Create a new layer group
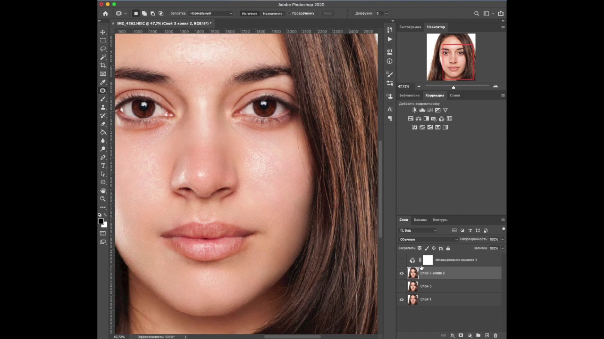Image resolution: width=604 pixels, height=339 pixels. (478, 335)
